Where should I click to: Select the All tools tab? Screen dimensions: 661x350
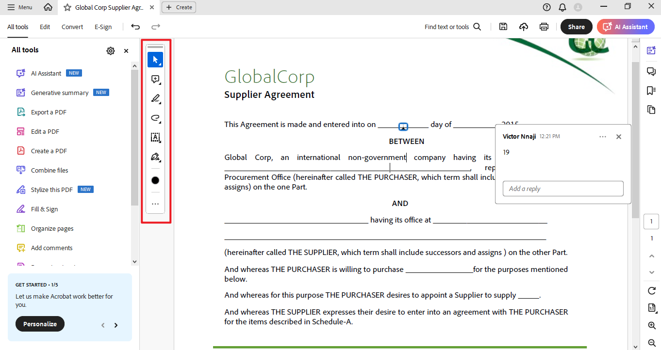pos(18,27)
